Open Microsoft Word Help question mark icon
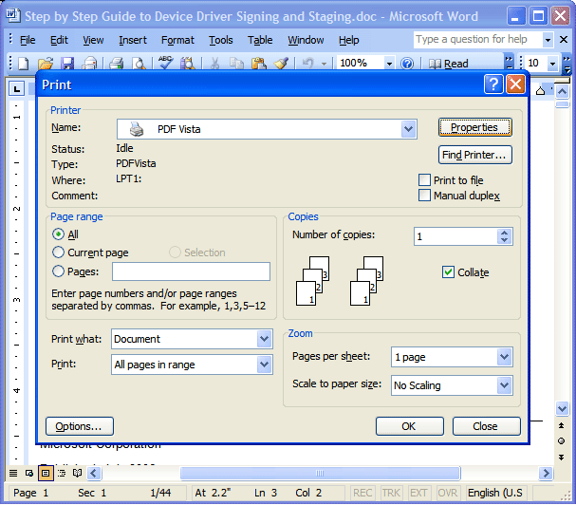Viewport: 576px width, 505px height. (x=407, y=64)
